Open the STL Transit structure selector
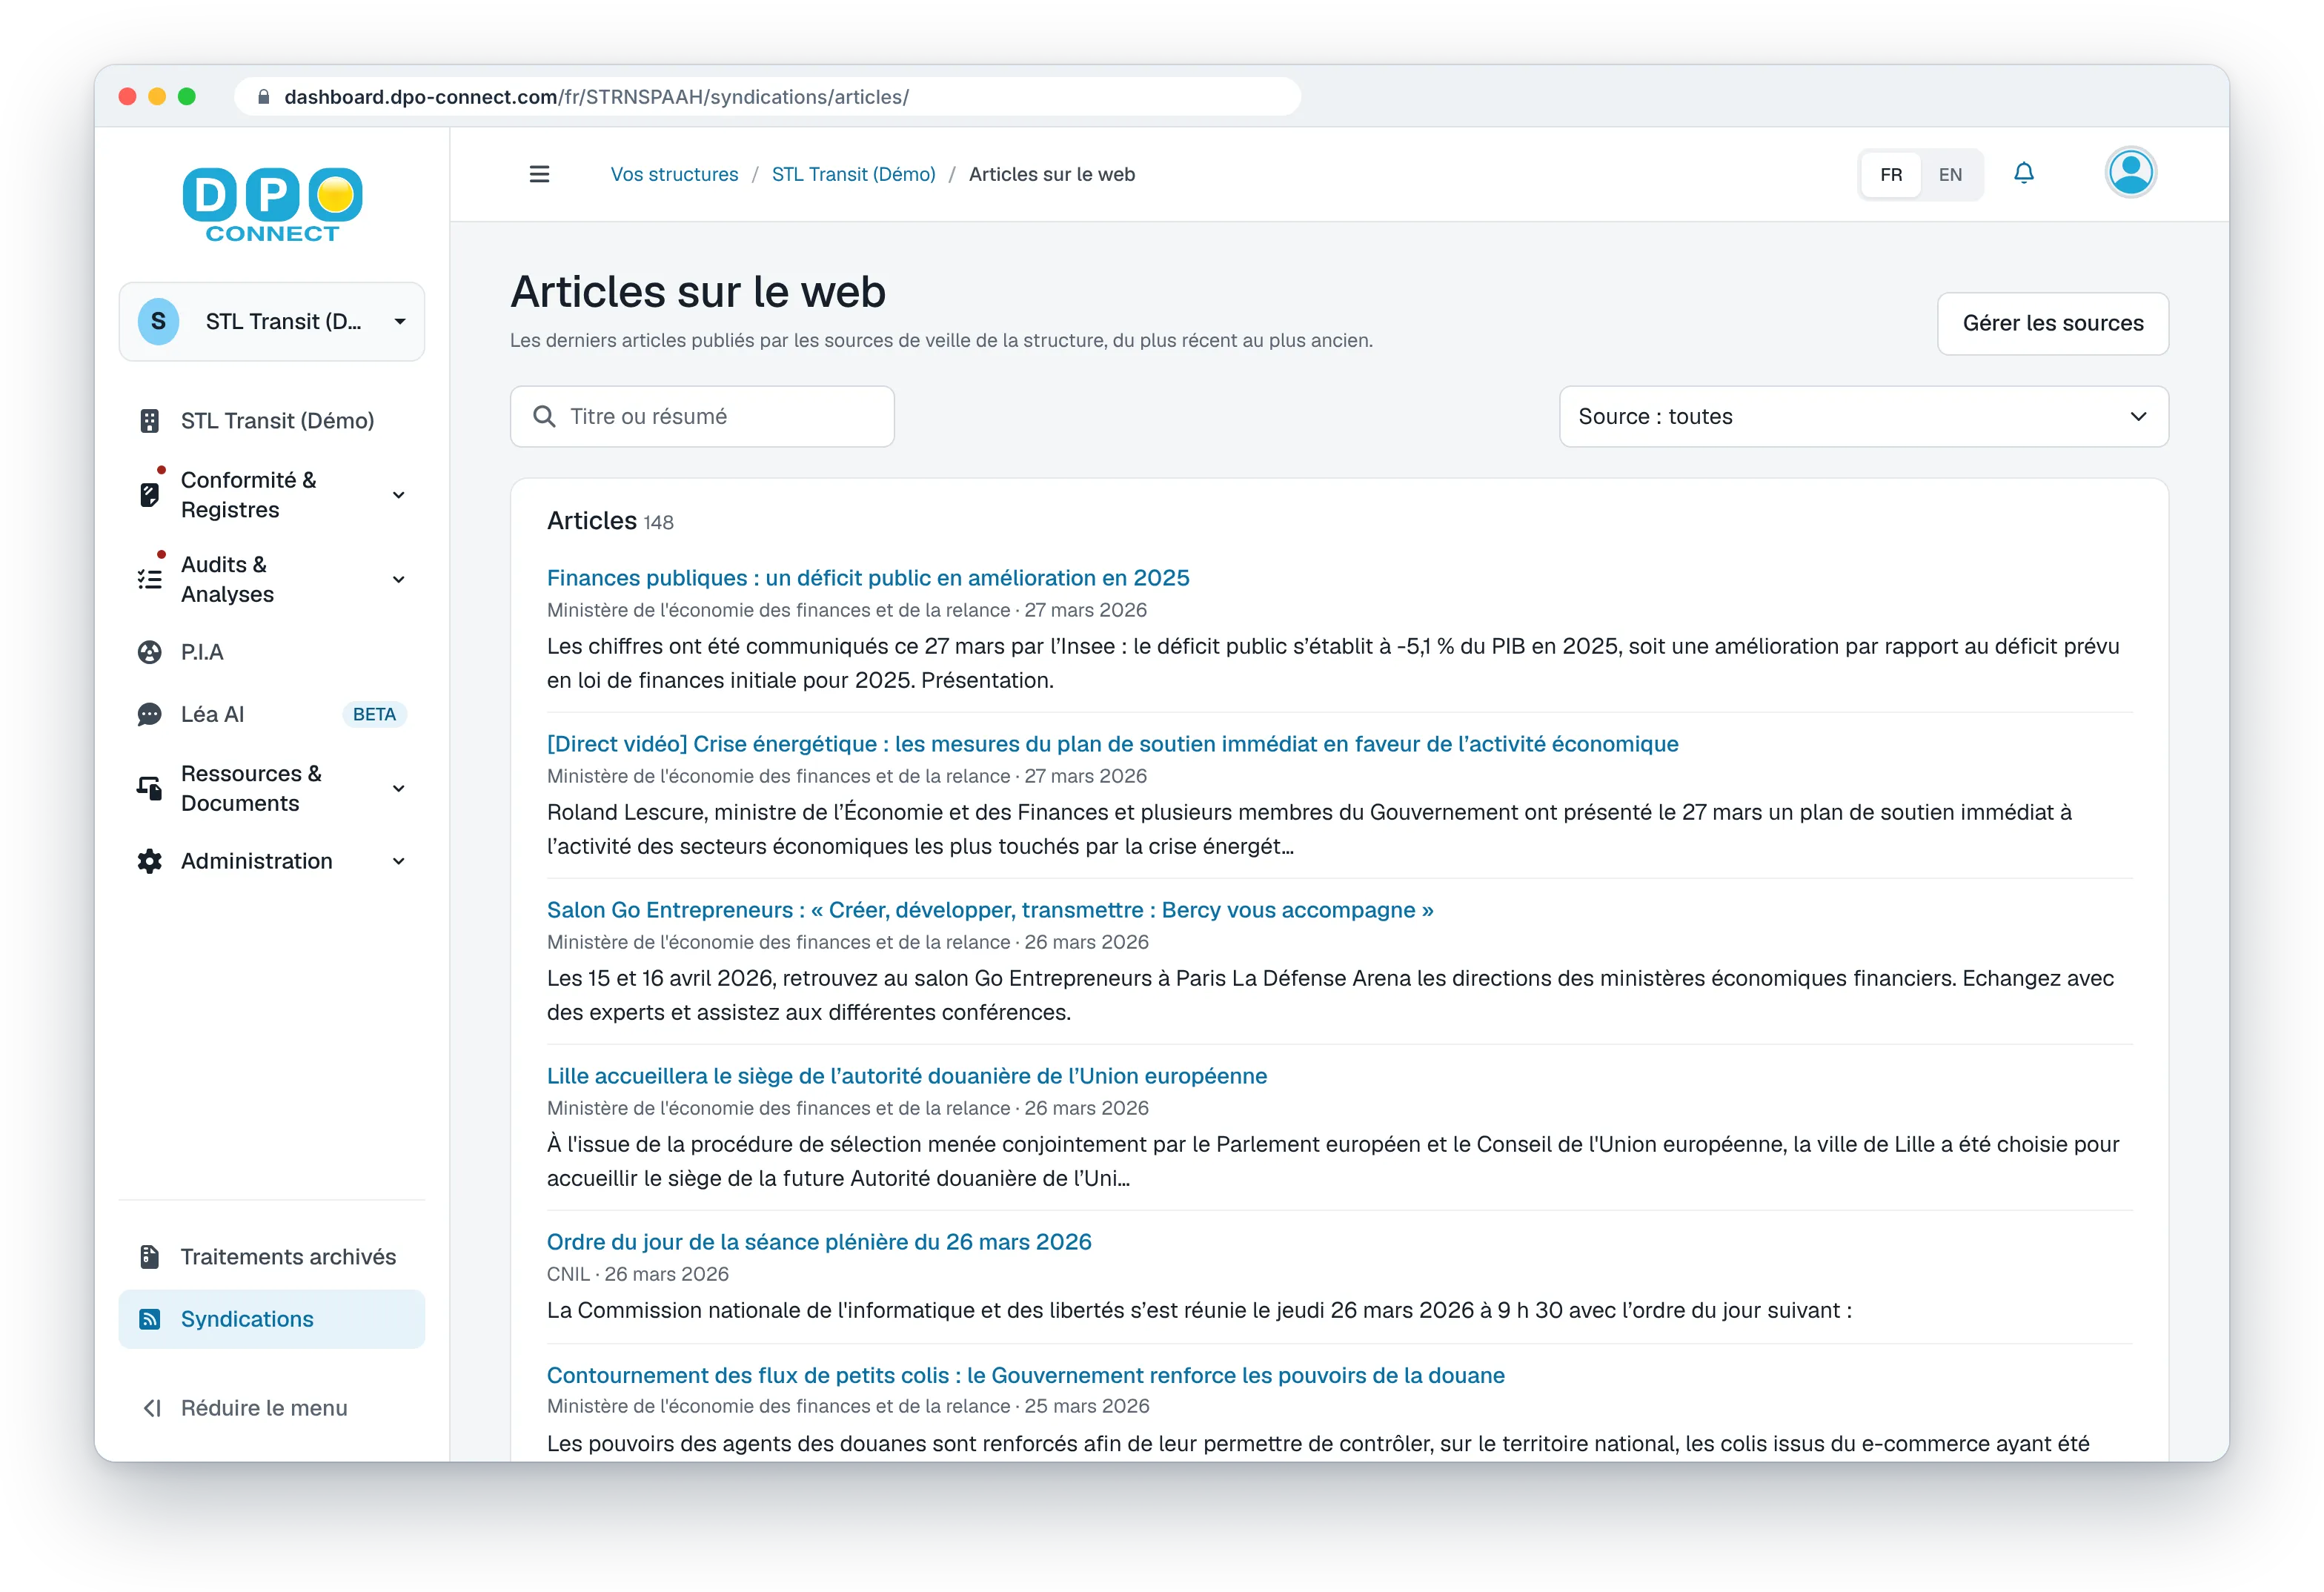Screen dimensions: 2324x1592 click(x=272, y=321)
